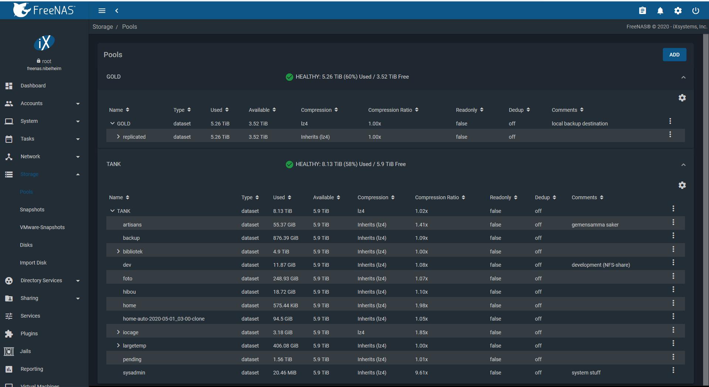This screenshot has width=709, height=387.
Task: Open Jails in sidebar
Action: (44, 351)
